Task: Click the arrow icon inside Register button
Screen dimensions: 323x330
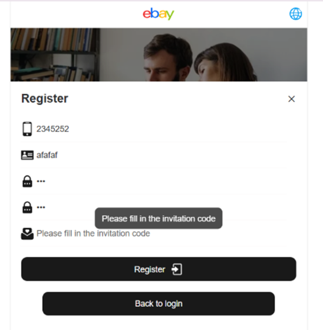Action: (x=177, y=269)
